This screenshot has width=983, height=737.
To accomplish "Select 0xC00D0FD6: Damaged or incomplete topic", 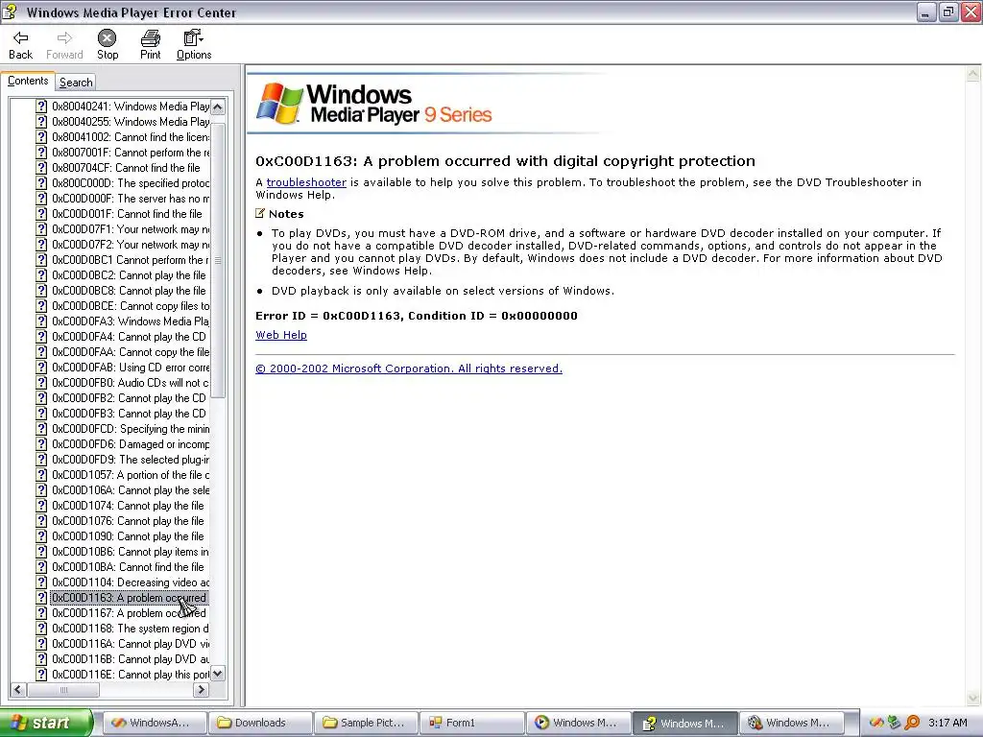I will click(x=131, y=444).
